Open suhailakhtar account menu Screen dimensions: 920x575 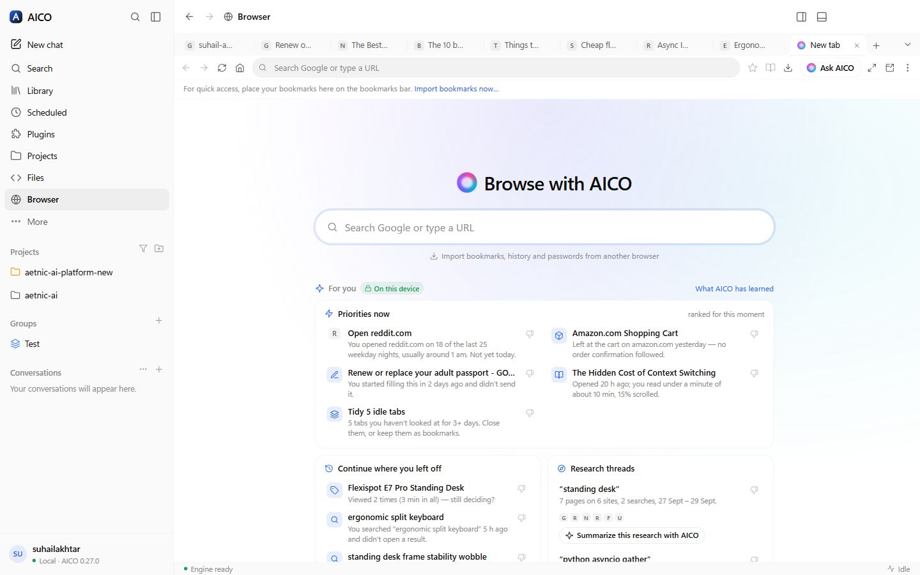click(87, 554)
